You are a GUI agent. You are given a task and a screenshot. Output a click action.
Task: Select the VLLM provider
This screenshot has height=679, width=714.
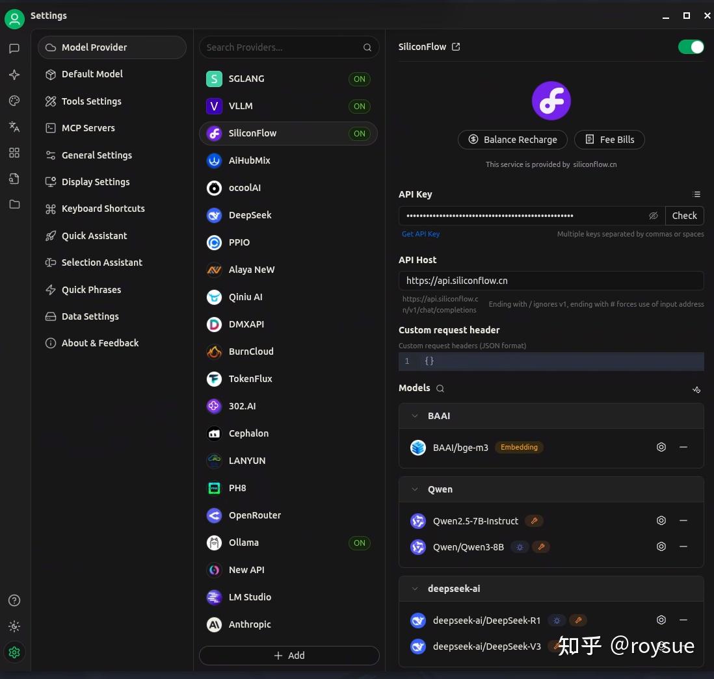click(x=288, y=106)
